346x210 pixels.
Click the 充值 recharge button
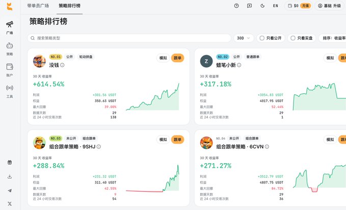tap(305, 6)
